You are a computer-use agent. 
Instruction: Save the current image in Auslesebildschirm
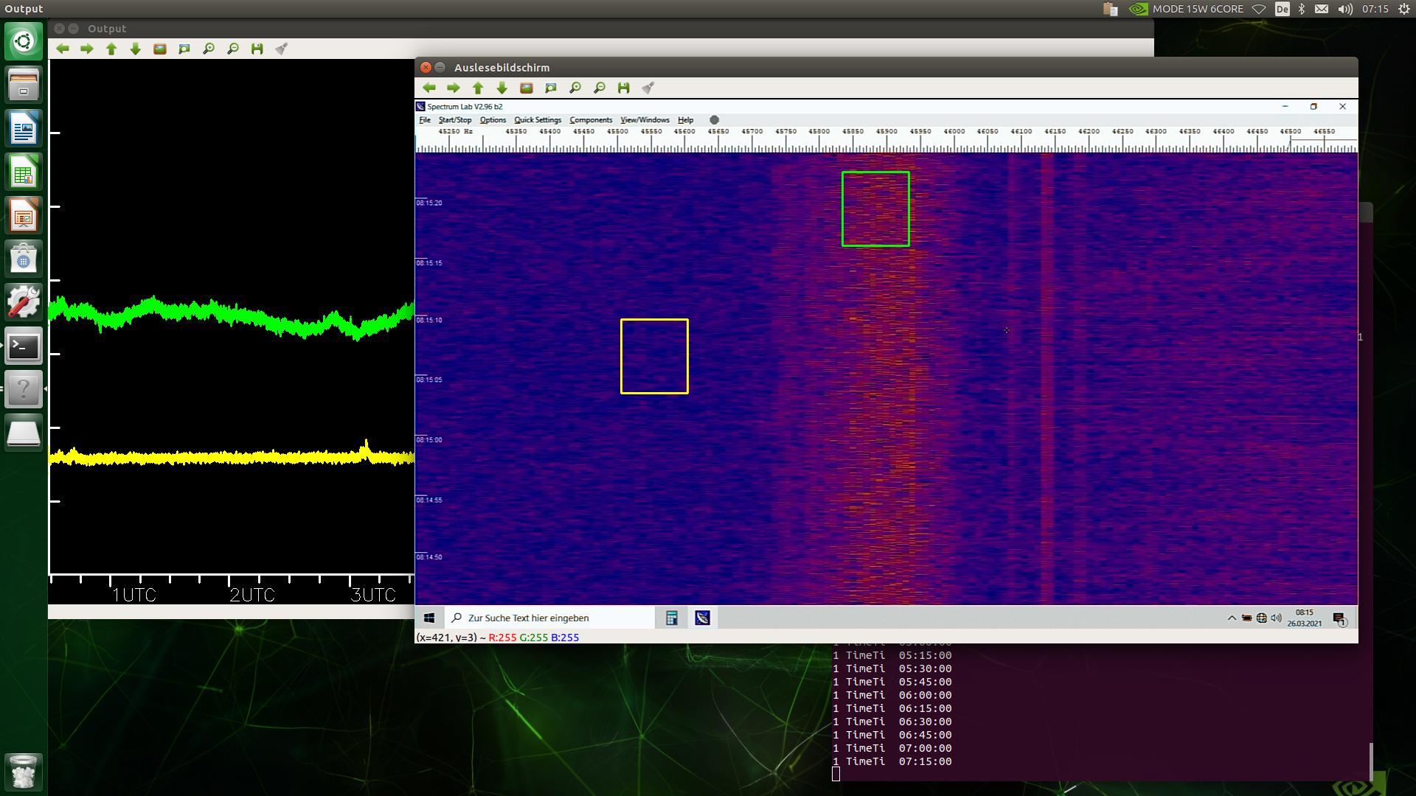624,88
